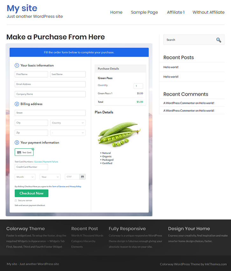
Task: Click the step 3 payment information number icon
Action: point(17,142)
